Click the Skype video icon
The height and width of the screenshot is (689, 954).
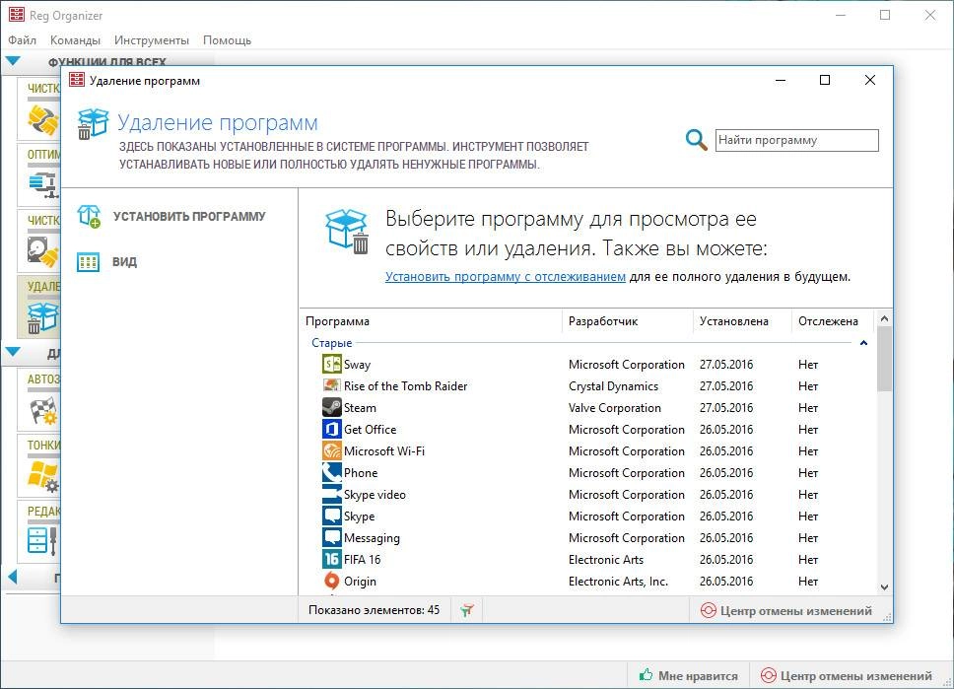(331, 494)
